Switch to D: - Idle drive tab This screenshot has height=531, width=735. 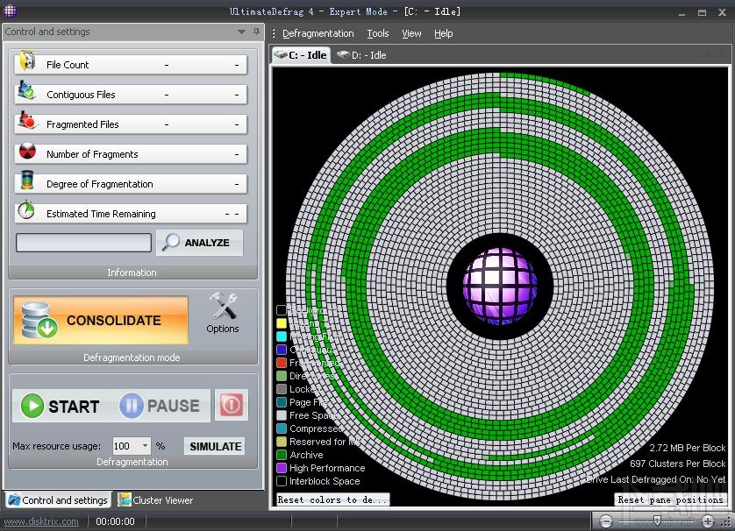[362, 55]
